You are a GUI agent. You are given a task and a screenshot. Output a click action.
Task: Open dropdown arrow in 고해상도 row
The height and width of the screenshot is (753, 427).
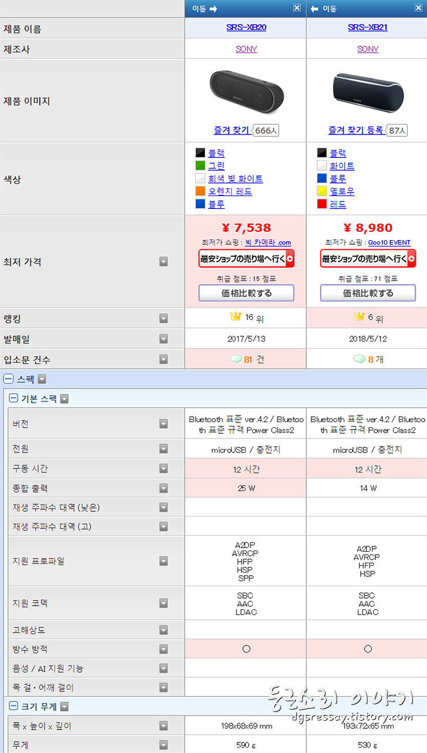click(x=164, y=630)
